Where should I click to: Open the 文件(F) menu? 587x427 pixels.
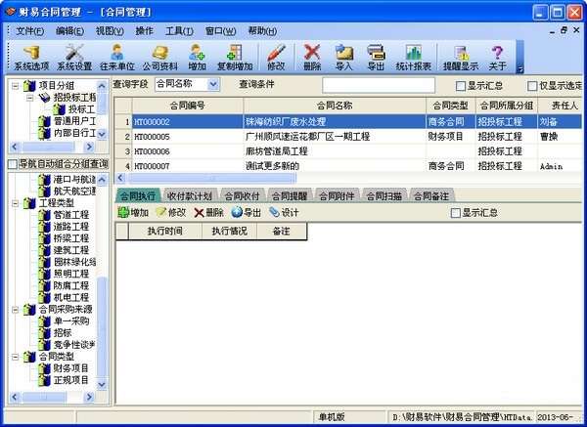point(29,31)
